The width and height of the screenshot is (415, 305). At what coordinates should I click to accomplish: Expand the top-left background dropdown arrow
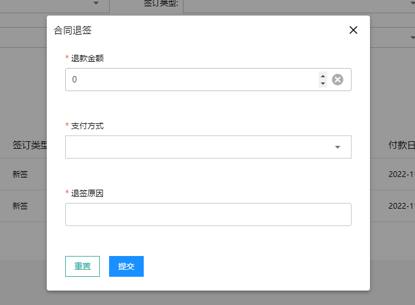(96, 3)
